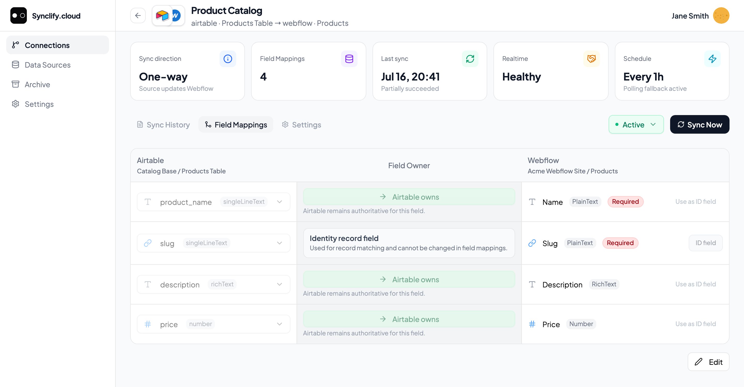Toggle Airtable owns for product_name row
The height and width of the screenshot is (387, 744).
[409, 197]
